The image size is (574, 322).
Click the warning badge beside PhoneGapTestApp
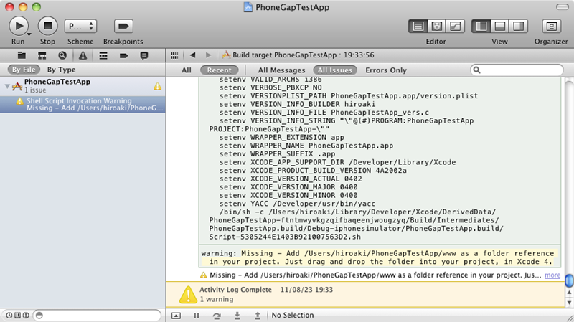pos(157,86)
